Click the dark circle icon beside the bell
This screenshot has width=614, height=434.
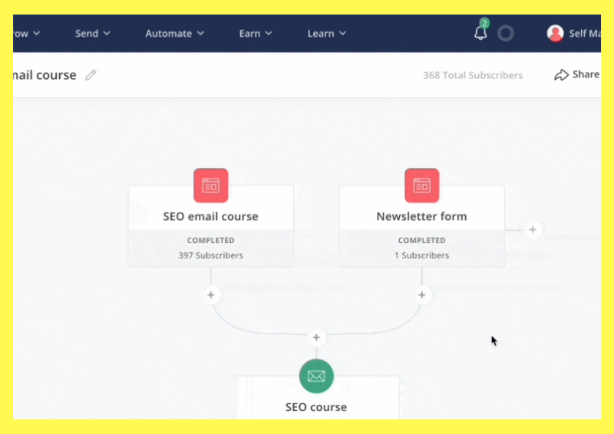505,33
